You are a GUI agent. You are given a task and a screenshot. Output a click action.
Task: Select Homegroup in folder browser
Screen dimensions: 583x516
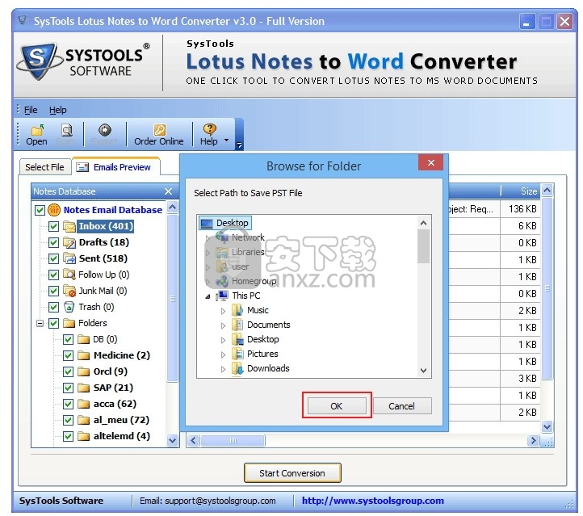pyautogui.click(x=254, y=281)
